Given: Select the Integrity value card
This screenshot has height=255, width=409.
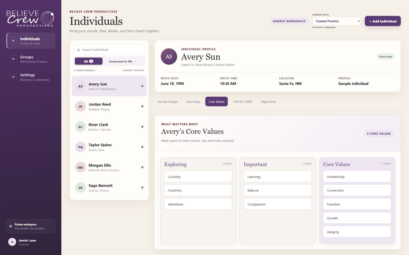Looking at the screenshot, I should (x=357, y=232).
